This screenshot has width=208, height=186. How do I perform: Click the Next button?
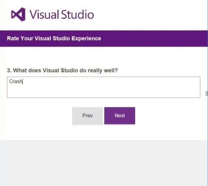click(120, 116)
